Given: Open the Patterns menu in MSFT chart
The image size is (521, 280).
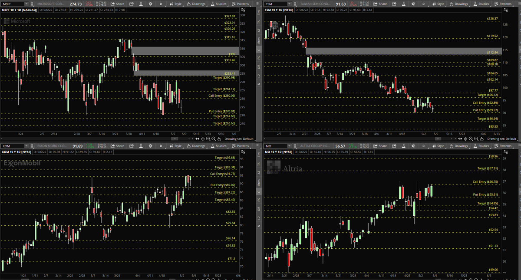Looking at the screenshot, I should click(241, 4).
